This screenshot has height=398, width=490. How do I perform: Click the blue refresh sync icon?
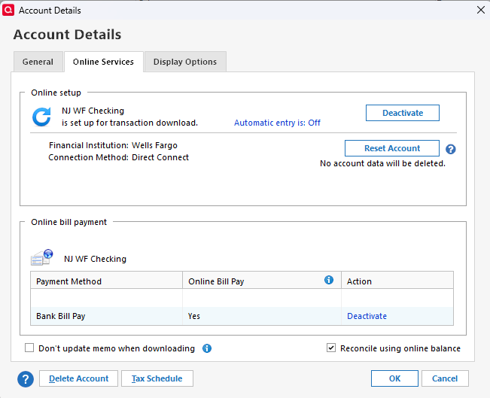pyautogui.click(x=42, y=117)
